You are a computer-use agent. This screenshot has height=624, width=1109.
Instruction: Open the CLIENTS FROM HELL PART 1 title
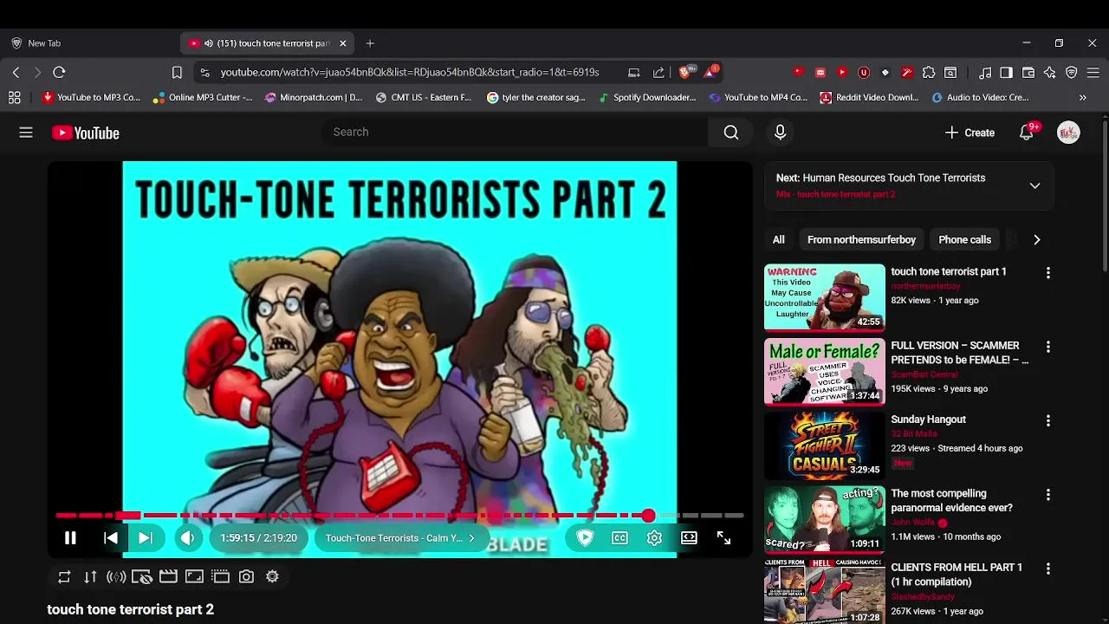(x=957, y=575)
